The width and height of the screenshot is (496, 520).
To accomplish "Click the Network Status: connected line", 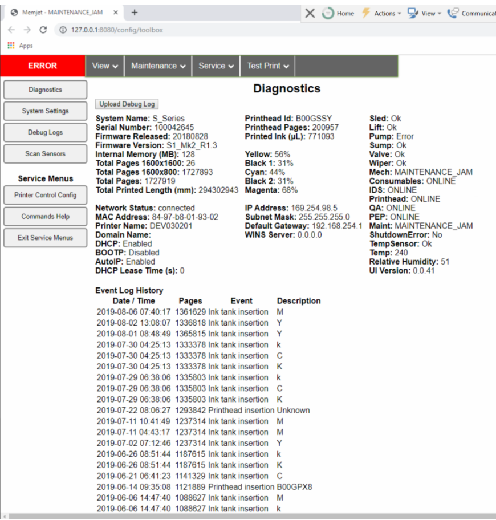I will [145, 208].
